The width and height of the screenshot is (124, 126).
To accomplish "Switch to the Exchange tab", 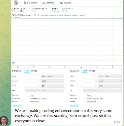I will 48,3.
